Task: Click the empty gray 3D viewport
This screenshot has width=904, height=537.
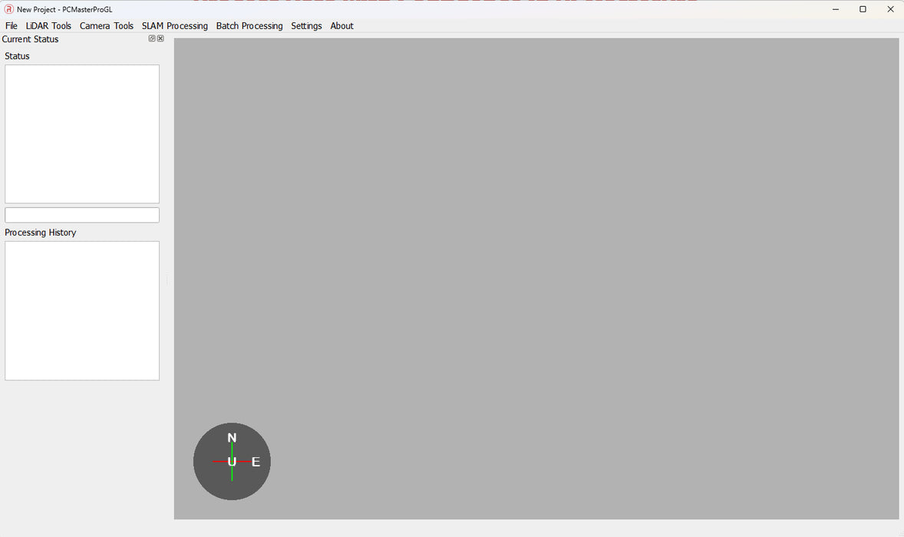Action: 537,268
